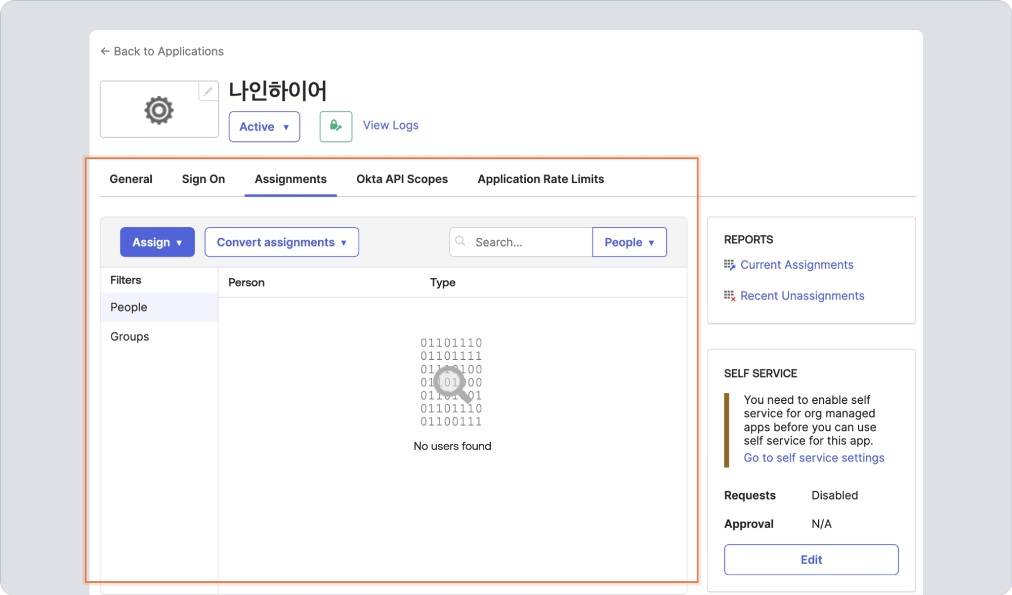Click the gear application logo thumbnail
The image size is (1012, 595).
click(x=159, y=110)
